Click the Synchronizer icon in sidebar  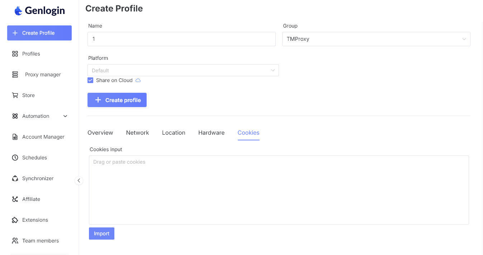(15, 178)
